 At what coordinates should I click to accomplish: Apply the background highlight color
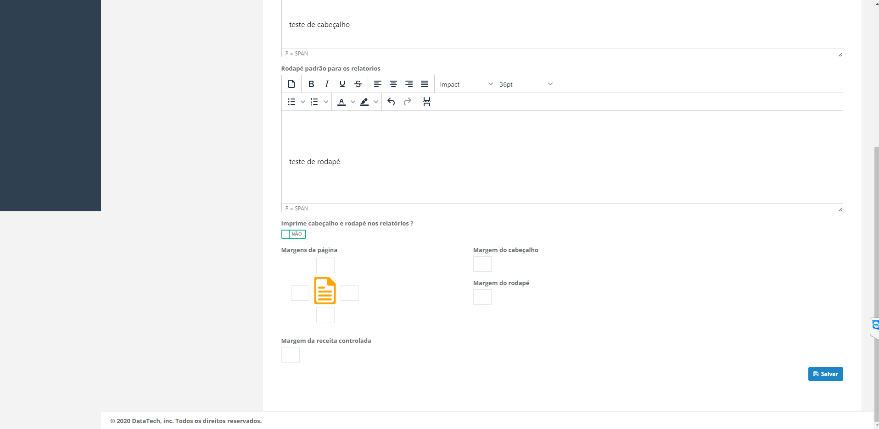tap(364, 102)
